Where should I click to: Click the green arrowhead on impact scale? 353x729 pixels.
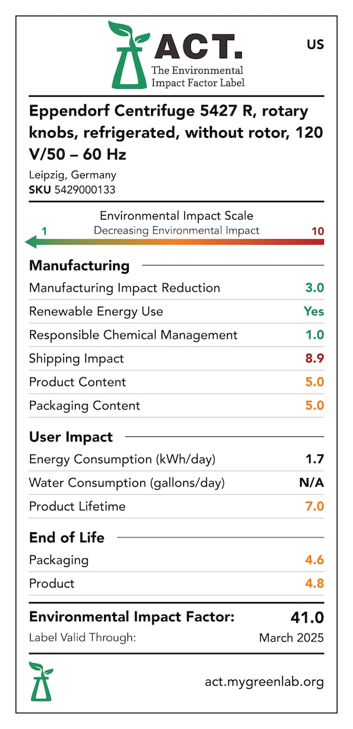tap(31, 241)
